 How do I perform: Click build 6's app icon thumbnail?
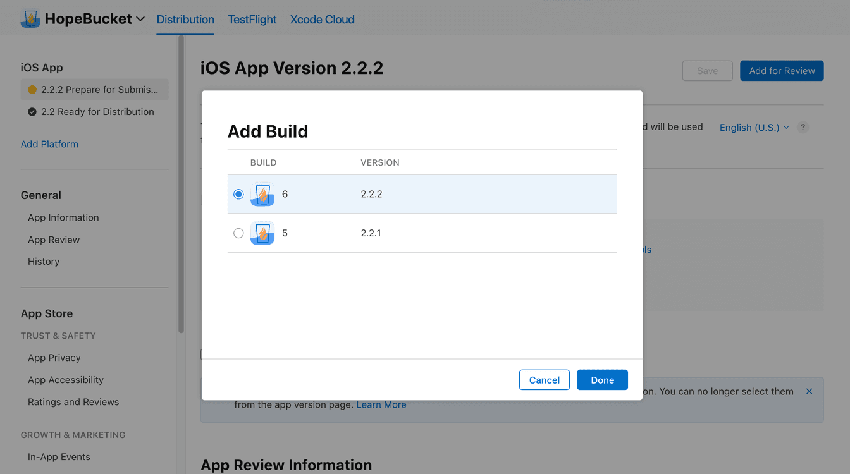(262, 194)
